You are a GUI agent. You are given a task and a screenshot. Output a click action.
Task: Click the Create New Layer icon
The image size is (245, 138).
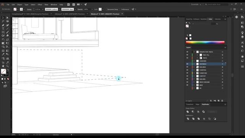219,101
